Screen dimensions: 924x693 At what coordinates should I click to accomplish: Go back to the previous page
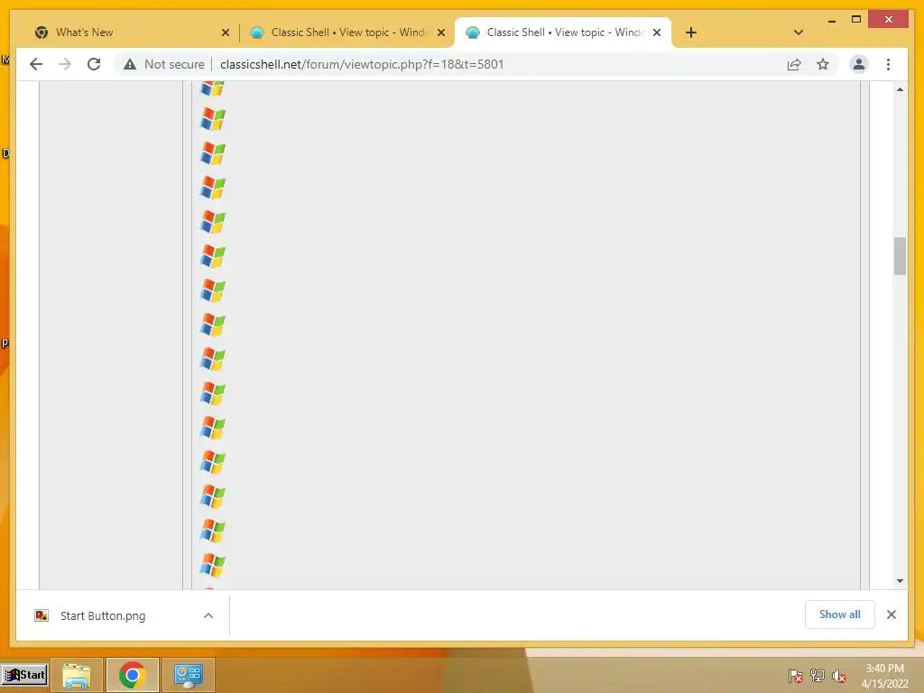pos(36,64)
